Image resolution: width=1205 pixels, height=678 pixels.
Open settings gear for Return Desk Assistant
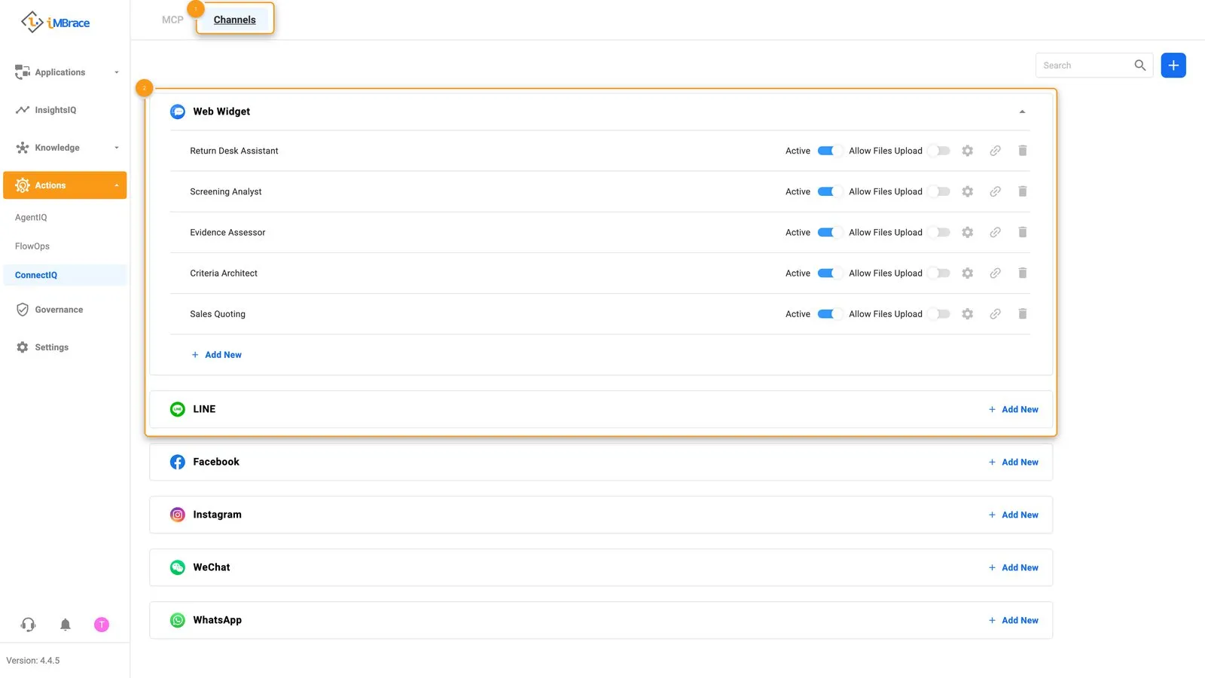pos(968,151)
